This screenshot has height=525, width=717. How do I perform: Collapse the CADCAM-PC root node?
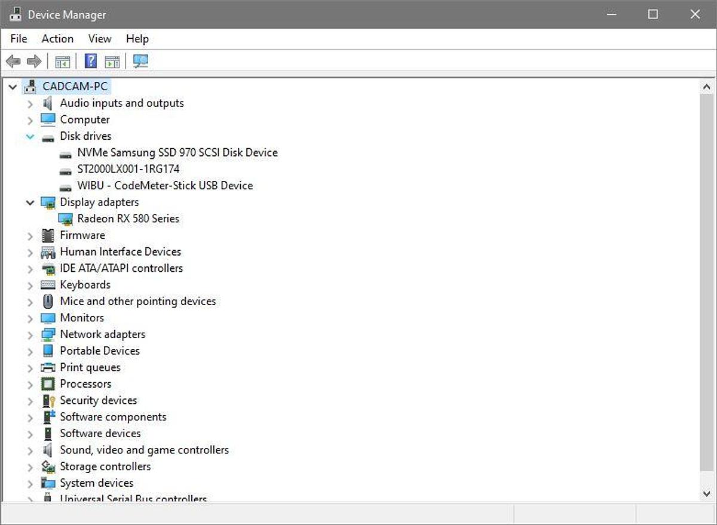(13, 87)
